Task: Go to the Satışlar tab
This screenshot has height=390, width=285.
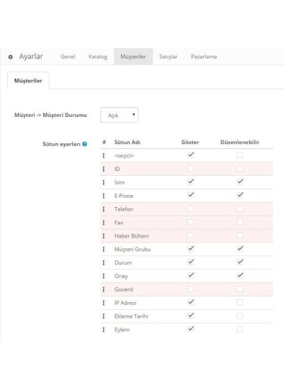Action: 168,57
